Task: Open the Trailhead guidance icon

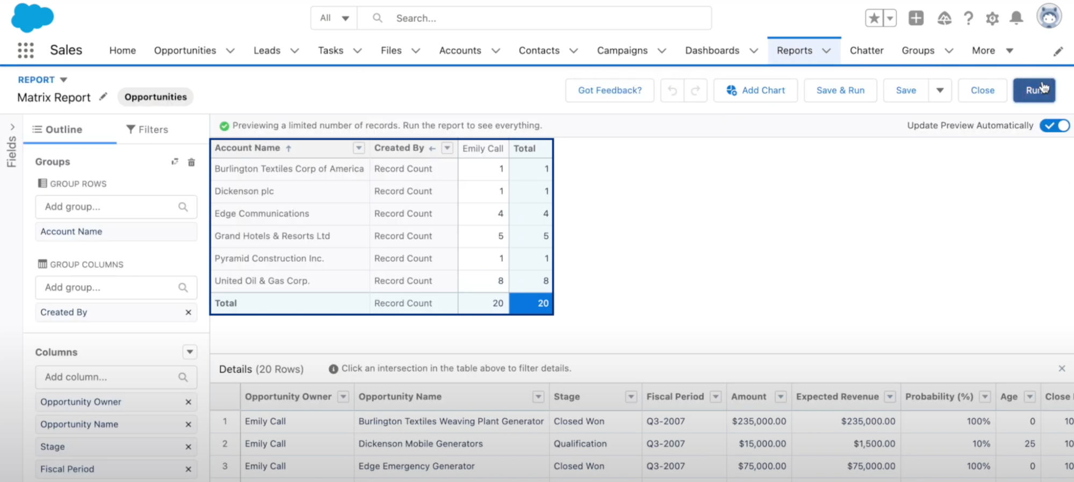Action: (x=944, y=18)
